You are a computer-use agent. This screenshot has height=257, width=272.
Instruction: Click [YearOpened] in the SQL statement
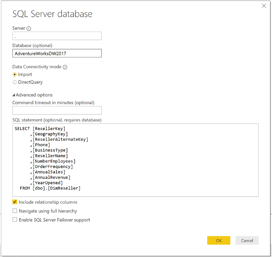pyautogui.click(x=48, y=183)
